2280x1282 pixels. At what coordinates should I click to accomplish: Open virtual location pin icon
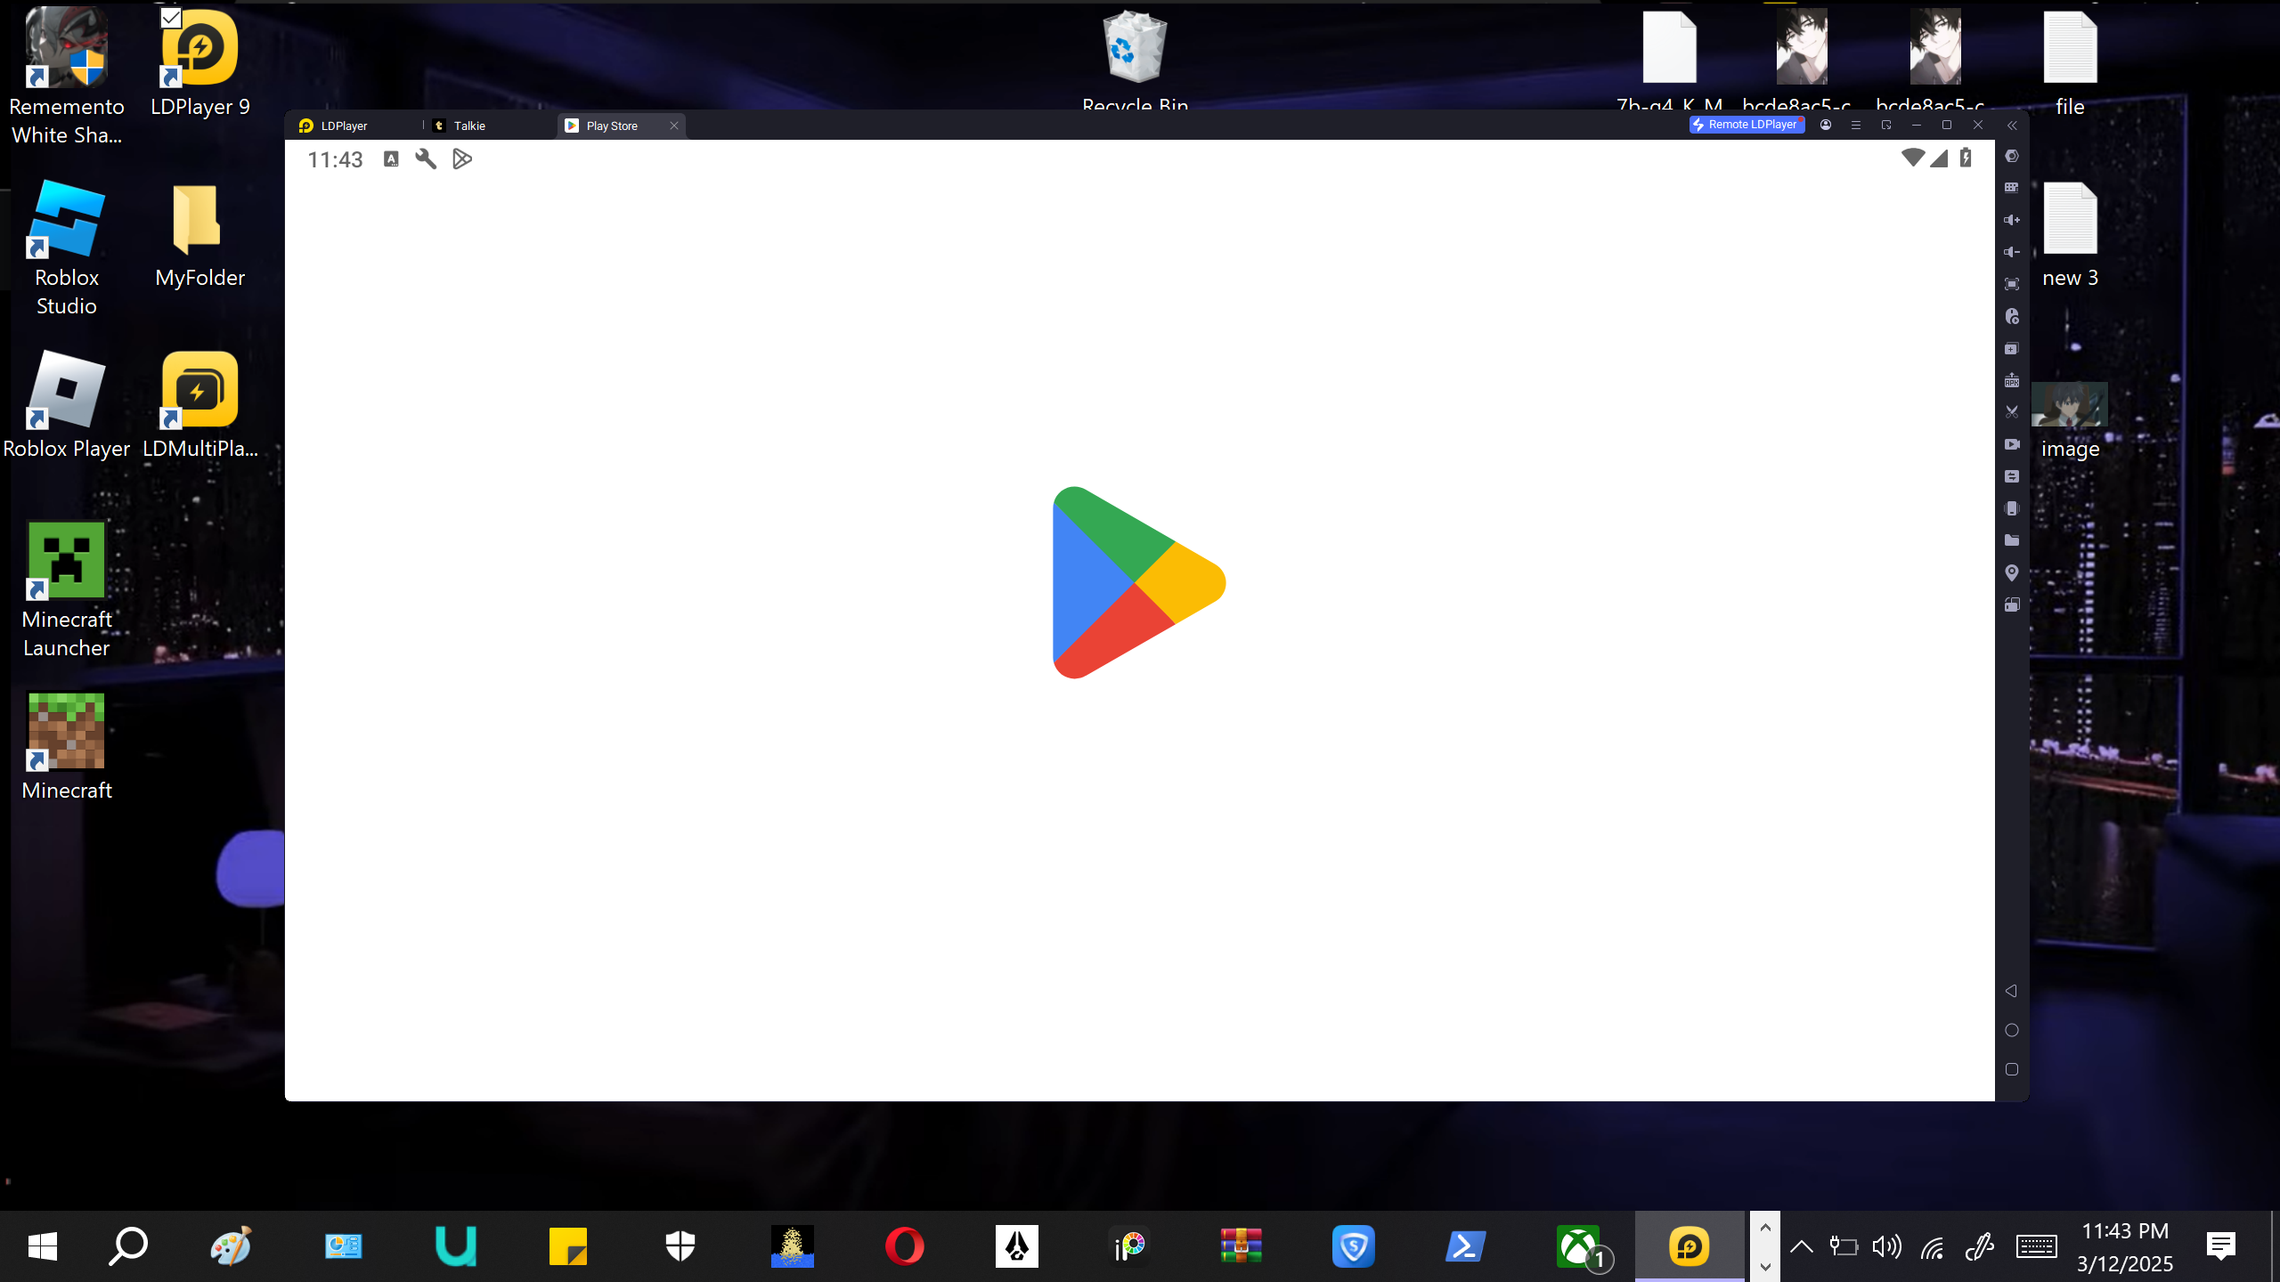[x=2011, y=572]
